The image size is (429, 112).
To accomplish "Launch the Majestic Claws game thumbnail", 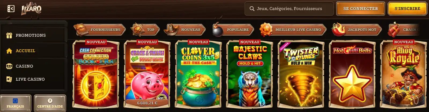I will 250,74.
